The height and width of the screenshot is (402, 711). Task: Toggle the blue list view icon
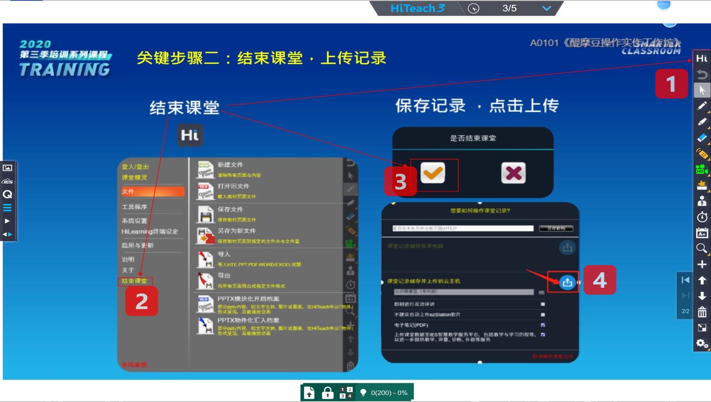(x=8, y=208)
